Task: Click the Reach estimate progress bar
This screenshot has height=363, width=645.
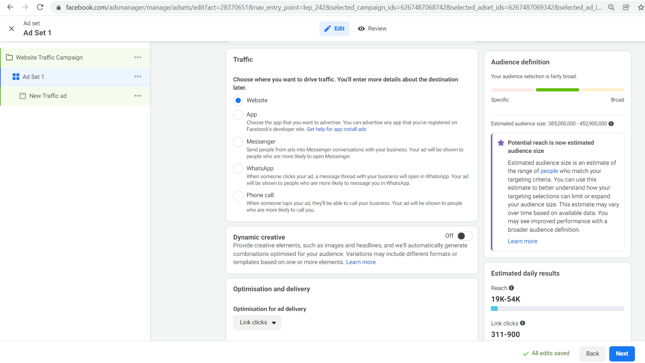Action: (558, 309)
